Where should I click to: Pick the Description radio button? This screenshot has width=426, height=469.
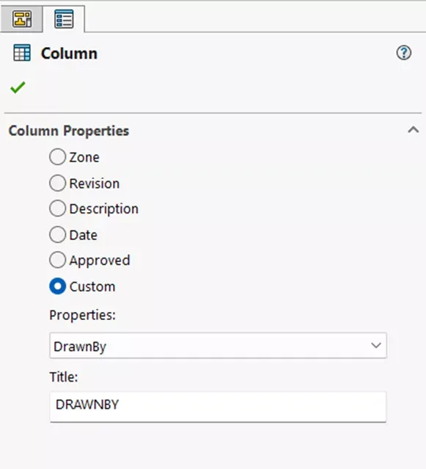(x=57, y=208)
